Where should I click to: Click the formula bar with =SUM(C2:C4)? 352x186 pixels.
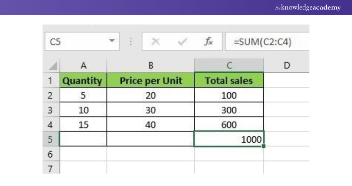pos(267,42)
